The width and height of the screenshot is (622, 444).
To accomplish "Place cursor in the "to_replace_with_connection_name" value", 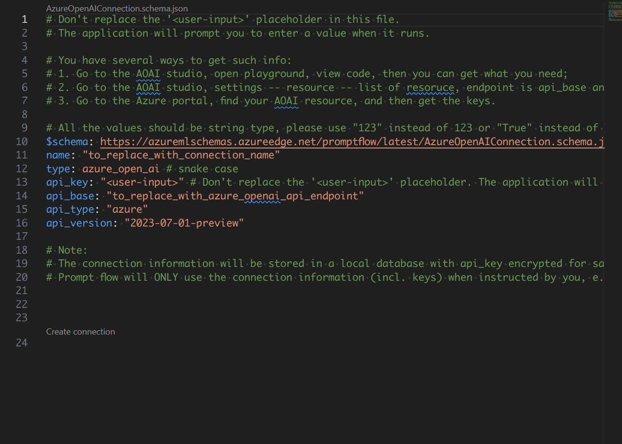I will click(x=181, y=155).
